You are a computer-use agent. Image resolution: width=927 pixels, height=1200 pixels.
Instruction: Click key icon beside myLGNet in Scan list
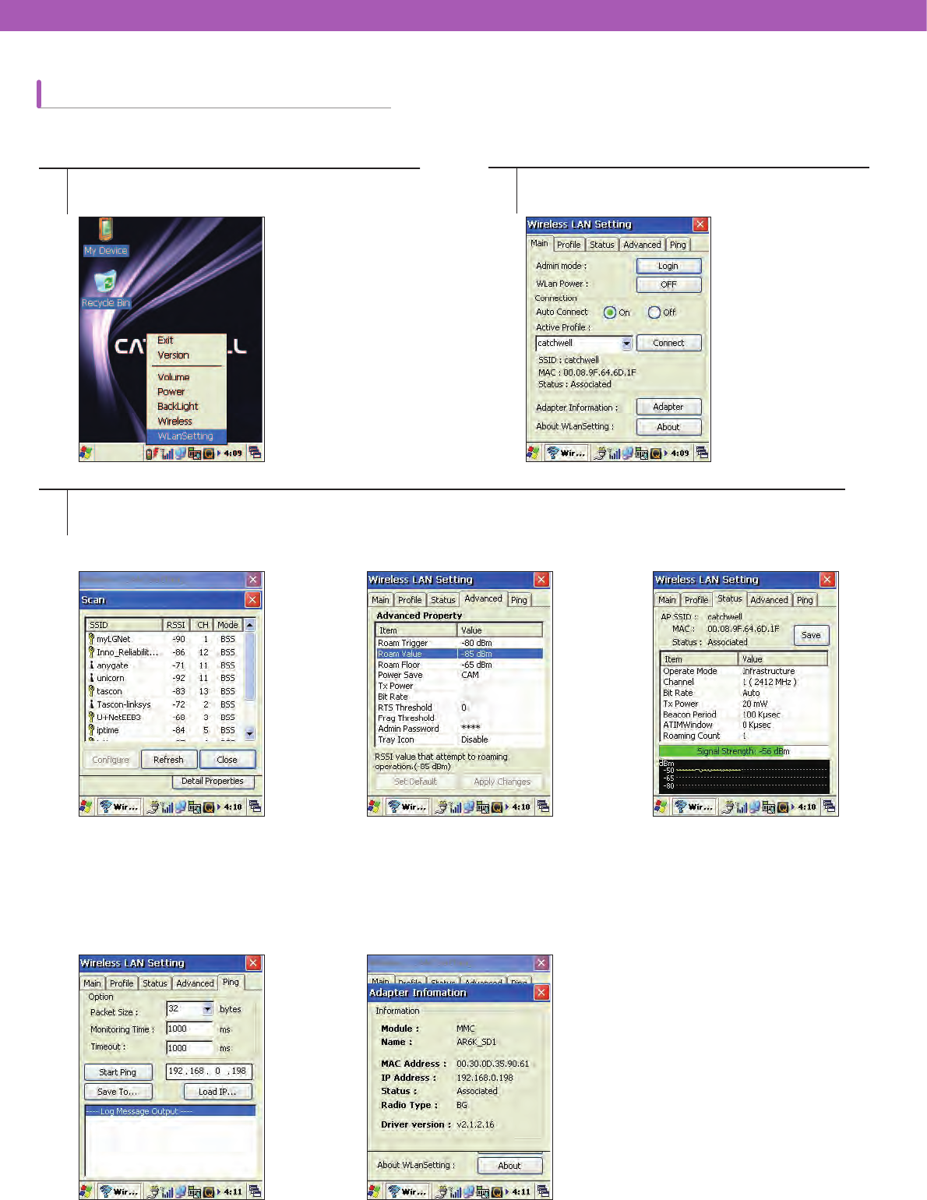[91, 639]
